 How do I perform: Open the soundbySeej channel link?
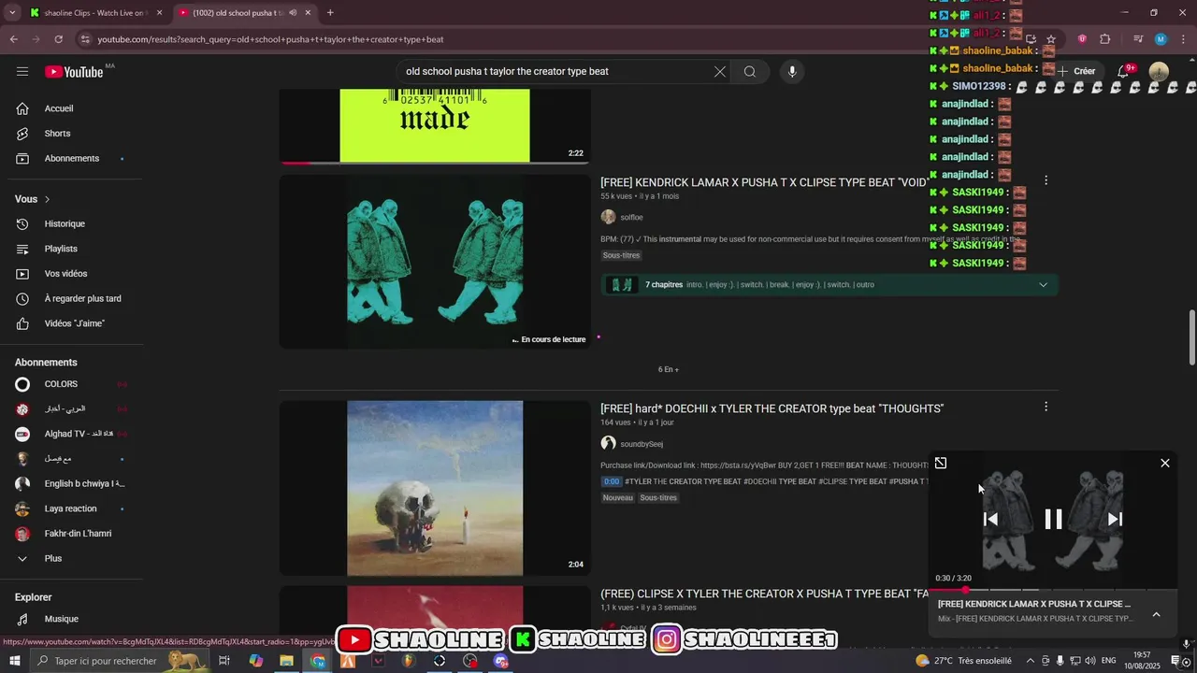642,444
